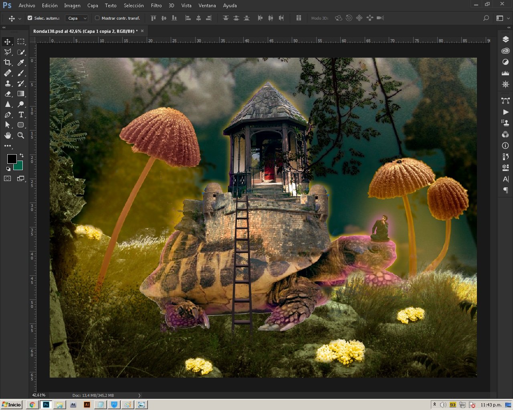
Task: Open the Adjustments panel icon
Action: pyautogui.click(x=505, y=62)
